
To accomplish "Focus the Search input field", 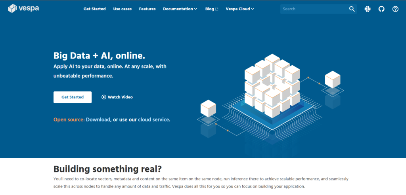I will pos(313,9).
